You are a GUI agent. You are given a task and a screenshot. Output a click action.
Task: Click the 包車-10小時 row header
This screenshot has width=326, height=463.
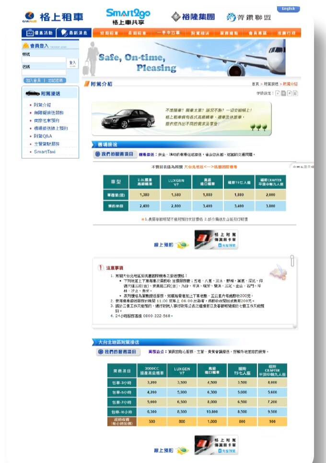click(122, 412)
